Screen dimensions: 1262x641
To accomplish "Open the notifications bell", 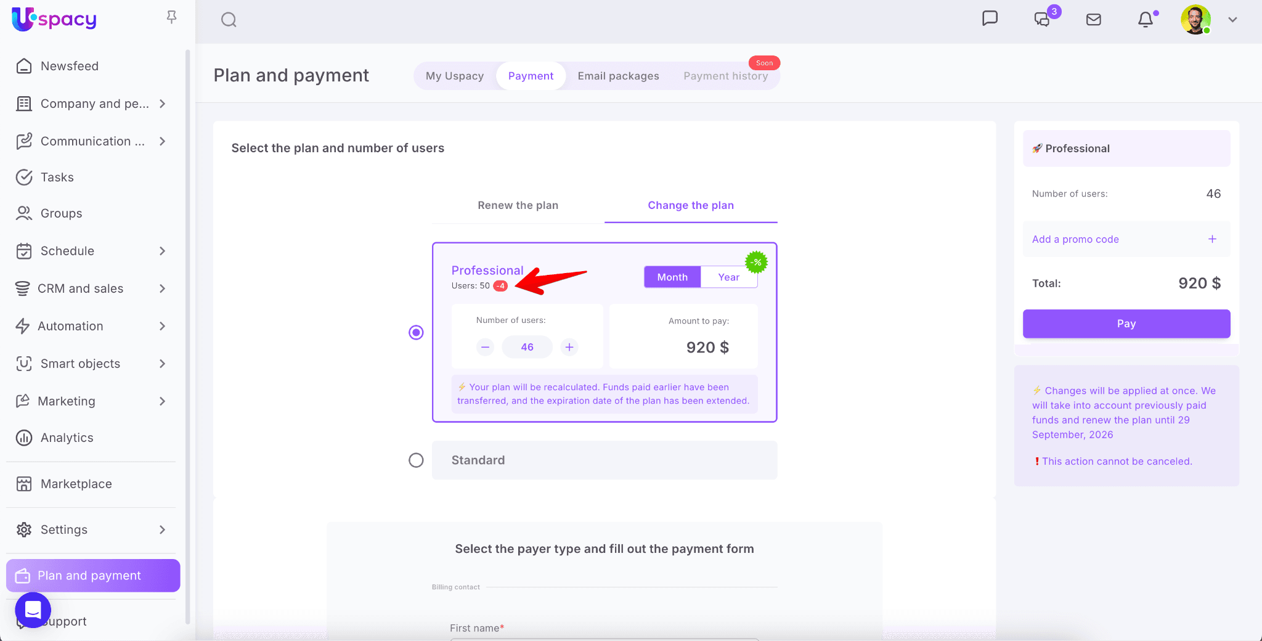I will point(1146,20).
